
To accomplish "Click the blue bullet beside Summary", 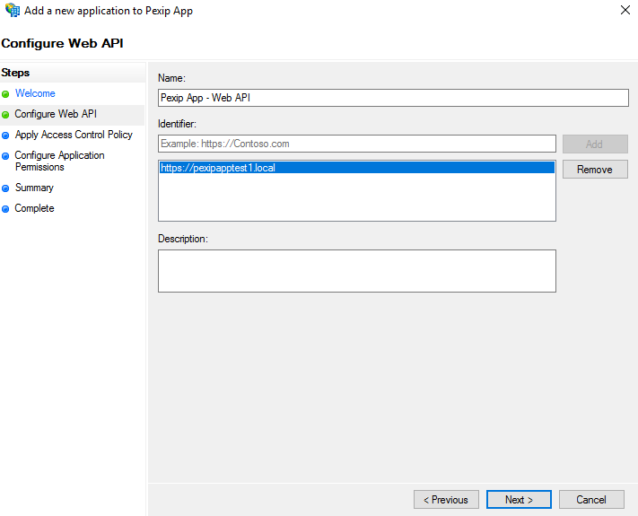I will point(5,188).
